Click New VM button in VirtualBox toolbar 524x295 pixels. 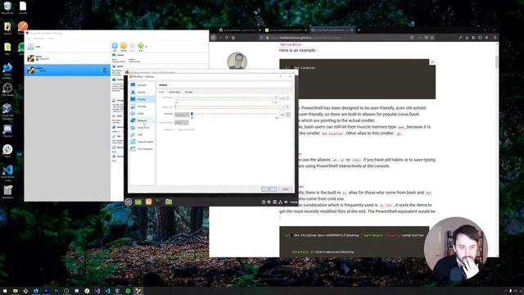point(115,47)
